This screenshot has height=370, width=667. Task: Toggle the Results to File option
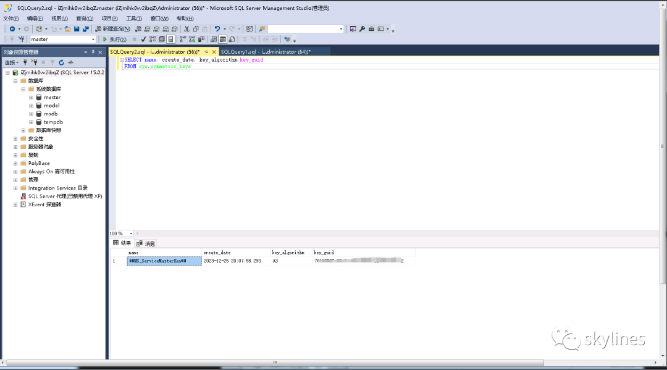point(232,39)
